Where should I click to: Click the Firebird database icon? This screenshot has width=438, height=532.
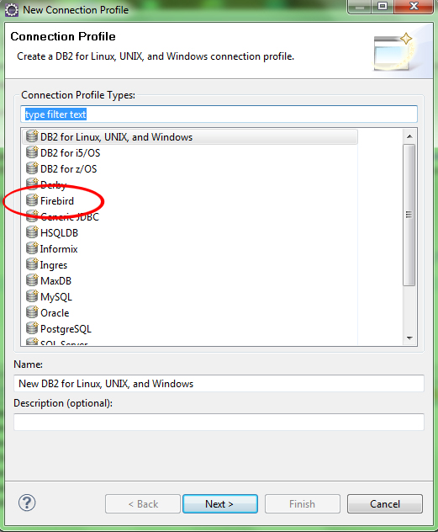(32, 200)
